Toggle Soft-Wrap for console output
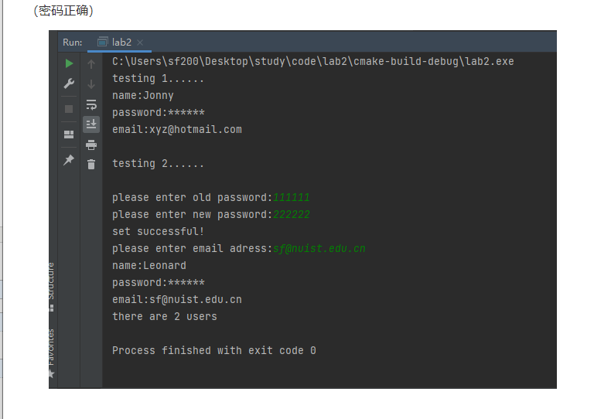The image size is (594, 419). click(91, 104)
